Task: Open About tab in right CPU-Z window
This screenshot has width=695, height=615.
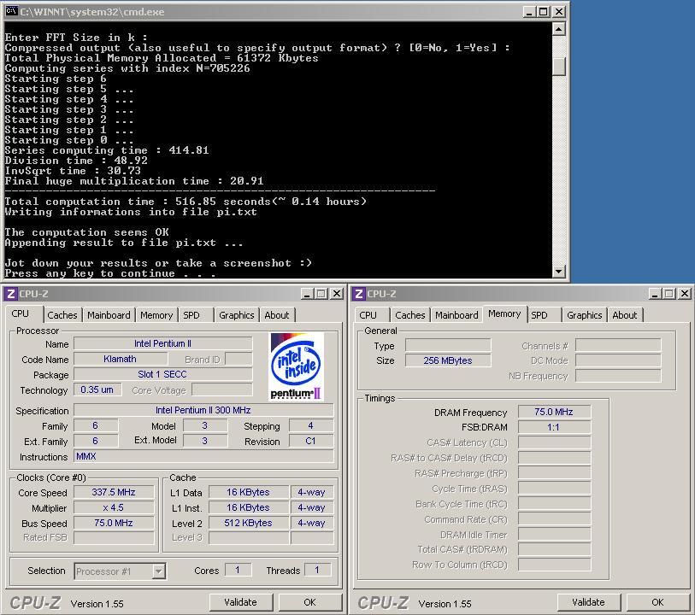Action: [625, 315]
